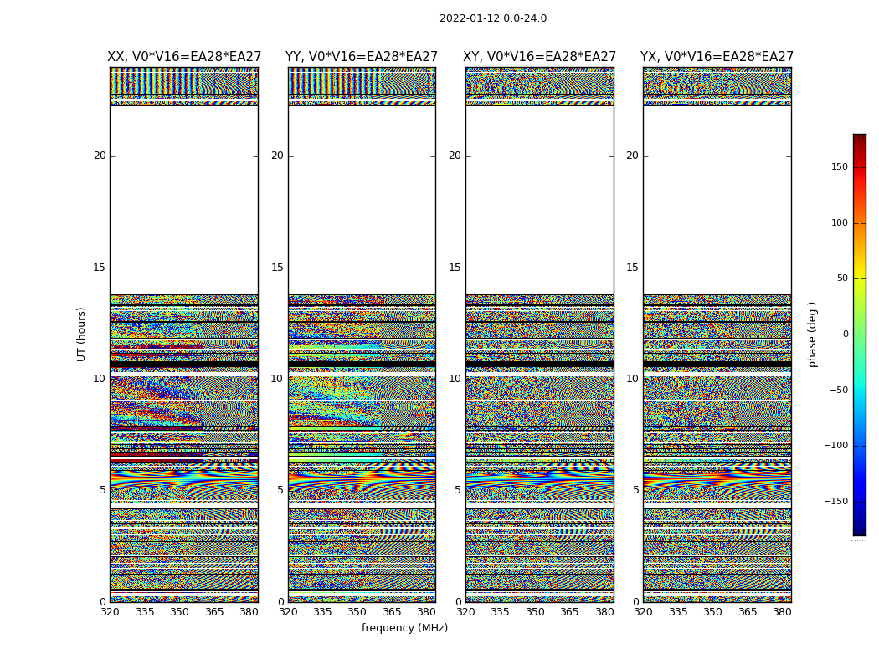Click the 335 frequency tick under YY panel
This screenshot has height=669, width=879.
pos(322,612)
